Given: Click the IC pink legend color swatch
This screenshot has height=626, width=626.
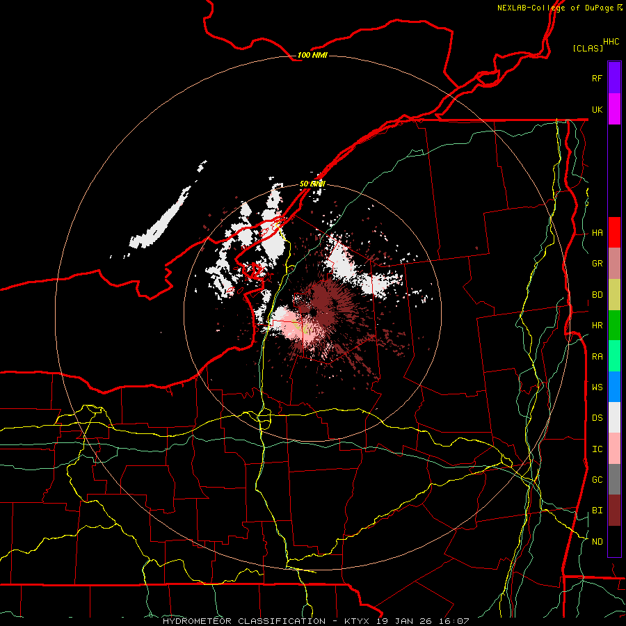Looking at the screenshot, I should tap(614, 449).
